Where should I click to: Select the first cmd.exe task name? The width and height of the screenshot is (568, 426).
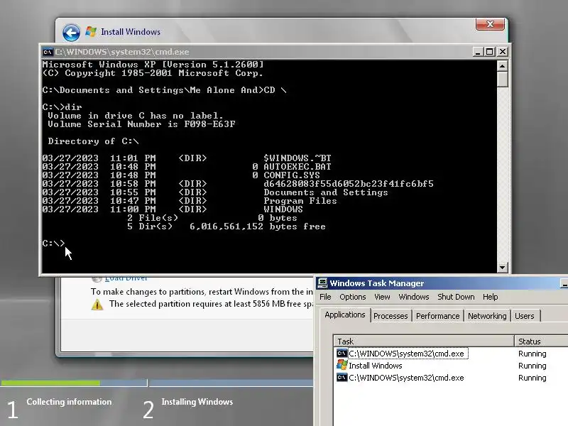point(406,353)
